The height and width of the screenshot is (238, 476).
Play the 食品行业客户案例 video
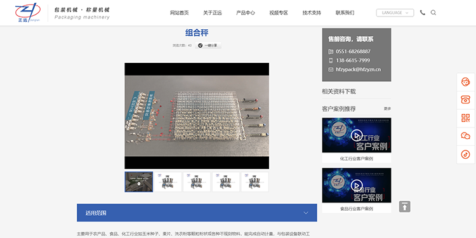(357, 185)
